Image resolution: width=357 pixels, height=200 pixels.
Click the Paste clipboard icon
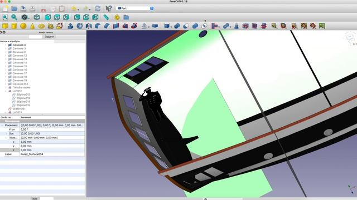[62, 9]
